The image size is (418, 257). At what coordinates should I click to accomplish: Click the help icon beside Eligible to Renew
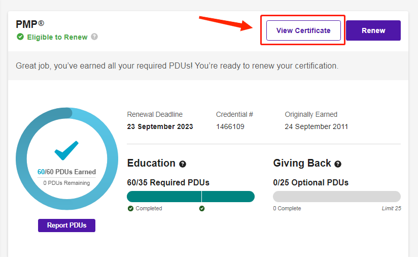[94, 37]
